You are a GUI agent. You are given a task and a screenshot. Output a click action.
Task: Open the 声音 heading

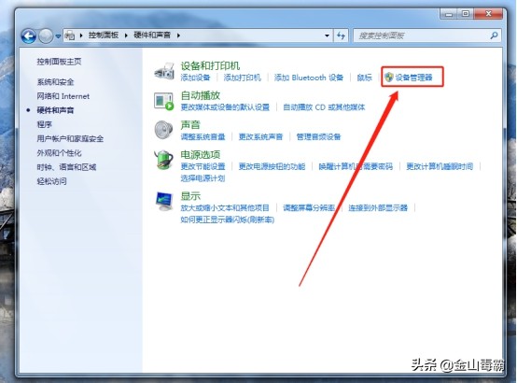pos(190,125)
